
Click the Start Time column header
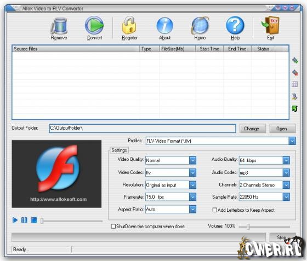pyautogui.click(x=209, y=49)
